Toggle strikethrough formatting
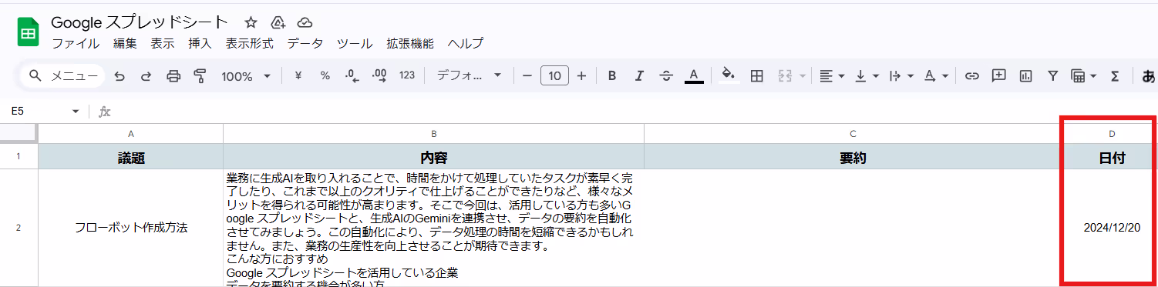Image resolution: width=1158 pixels, height=287 pixels. (x=666, y=75)
